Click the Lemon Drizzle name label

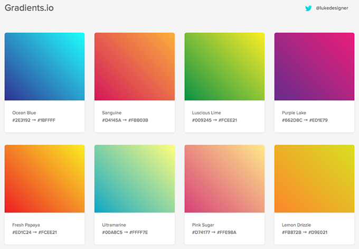tap(296, 225)
